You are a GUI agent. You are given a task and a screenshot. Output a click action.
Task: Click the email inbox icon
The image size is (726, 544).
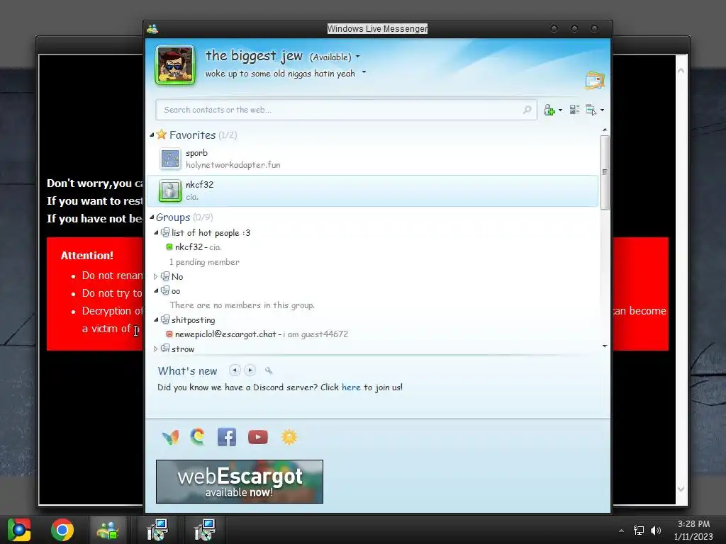click(595, 80)
